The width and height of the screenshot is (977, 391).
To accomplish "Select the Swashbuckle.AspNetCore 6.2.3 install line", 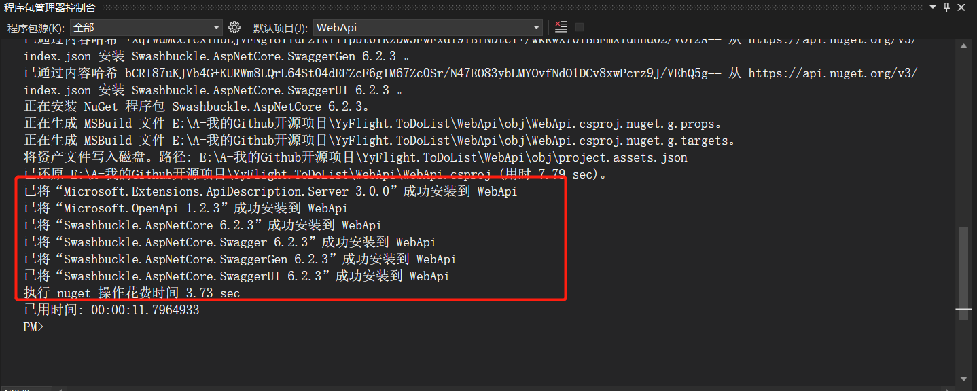I will (204, 225).
